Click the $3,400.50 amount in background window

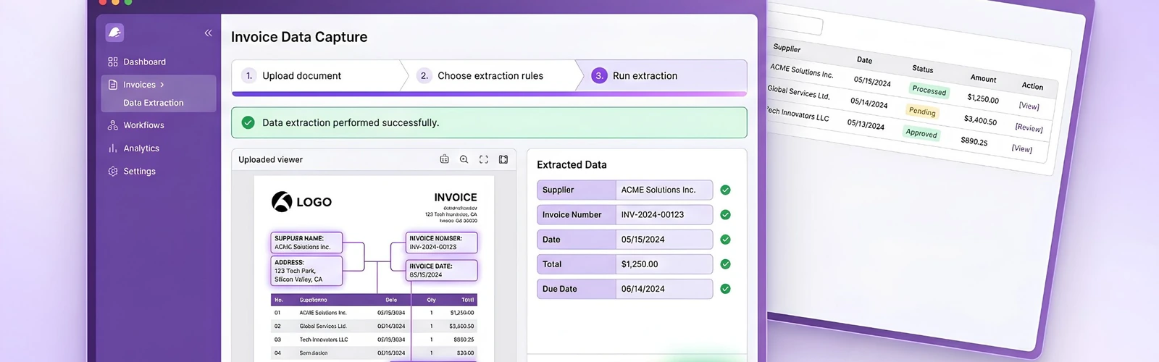point(980,119)
